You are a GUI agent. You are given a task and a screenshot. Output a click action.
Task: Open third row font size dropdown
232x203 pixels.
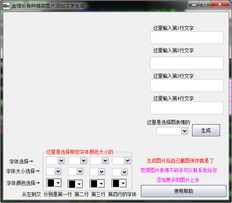pyautogui.click(x=97, y=172)
